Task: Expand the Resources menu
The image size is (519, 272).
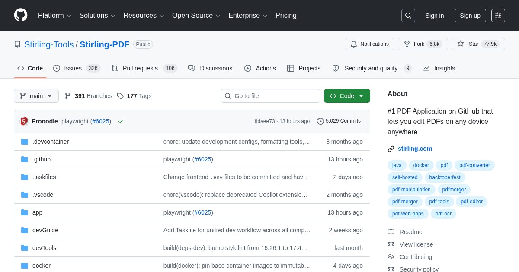Action: point(144,16)
